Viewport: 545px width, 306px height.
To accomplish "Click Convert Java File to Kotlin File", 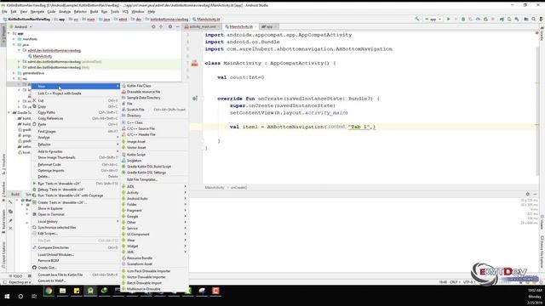I will (x=76, y=275).
